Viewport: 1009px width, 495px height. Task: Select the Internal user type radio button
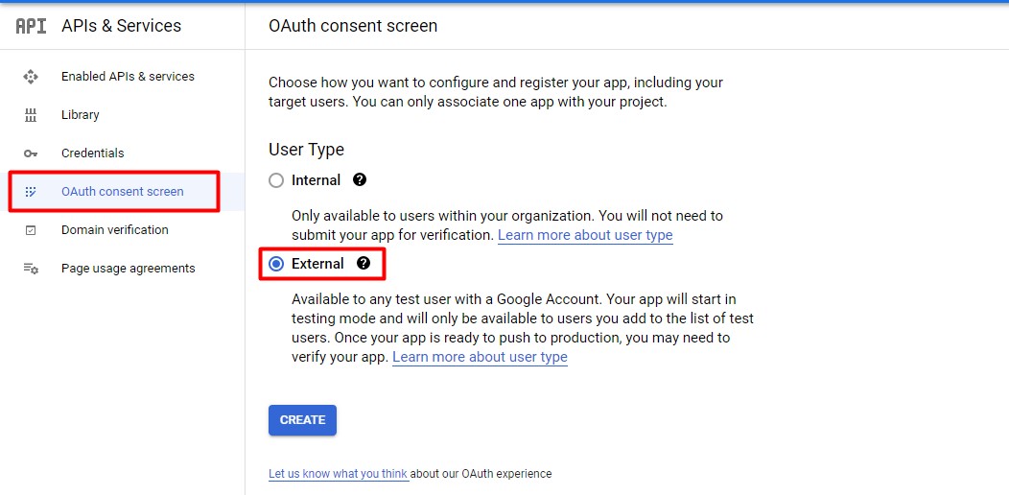coord(276,180)
